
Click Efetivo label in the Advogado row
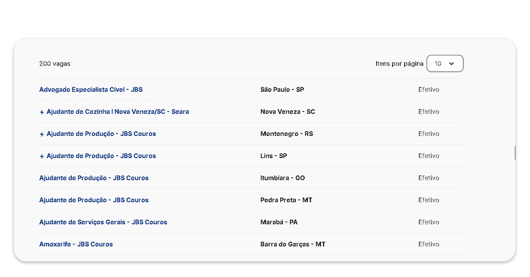pos(429,90)
